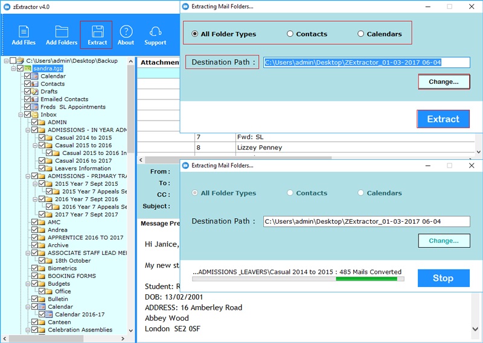483x343 pixels.
Task: Collapse the 2015 Year 7 Sept 2015 node
Action: [35, 184]
